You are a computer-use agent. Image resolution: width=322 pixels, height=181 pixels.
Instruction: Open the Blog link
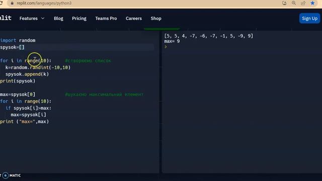tap(58, 19)
